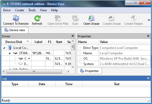This screenshot has height=104, width=152.
Task: Switch to the Device view tab
Action: point(15,30)
